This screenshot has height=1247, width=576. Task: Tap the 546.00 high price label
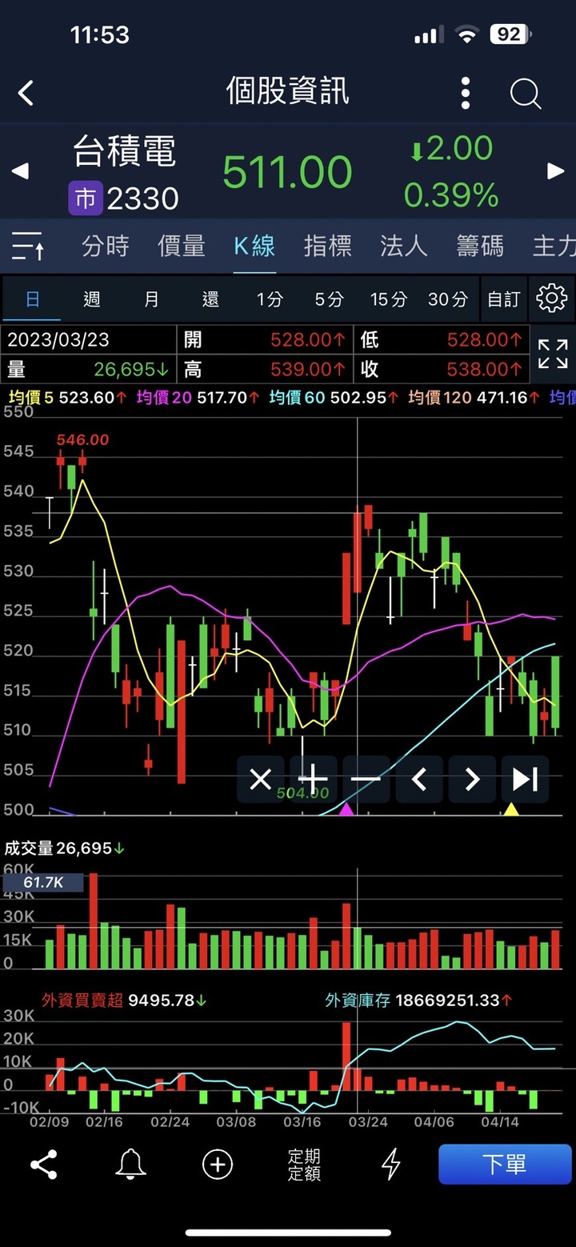pos(82,439)
